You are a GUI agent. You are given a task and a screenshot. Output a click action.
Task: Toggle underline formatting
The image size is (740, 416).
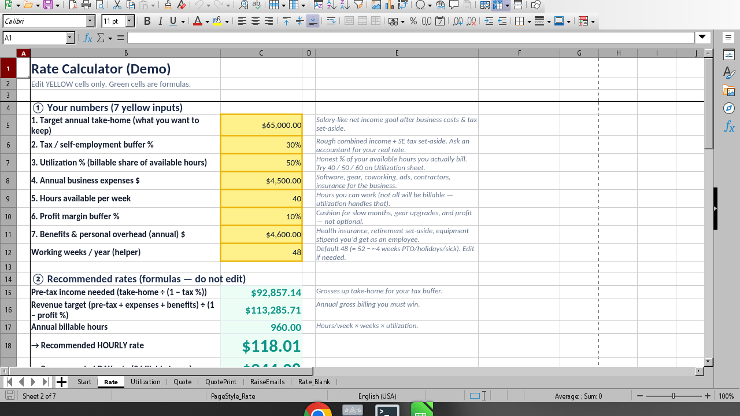[173, 21]
